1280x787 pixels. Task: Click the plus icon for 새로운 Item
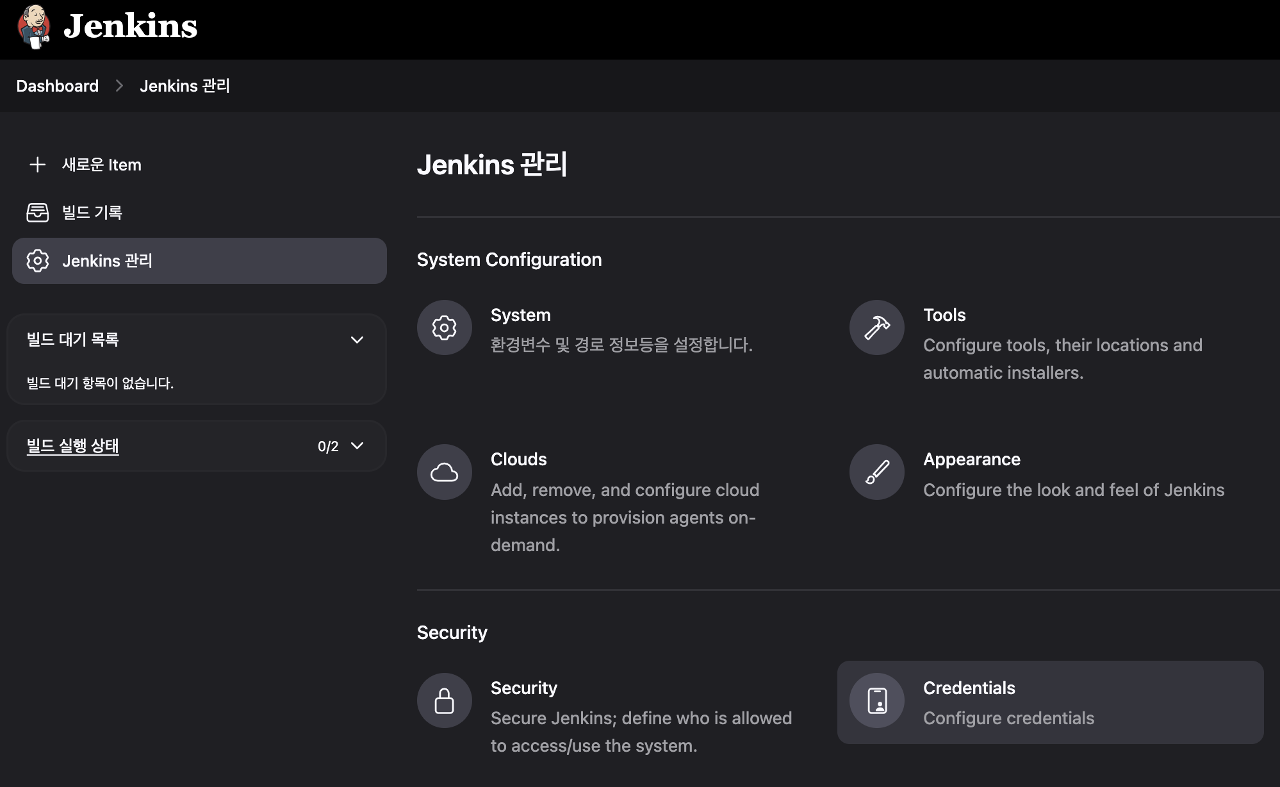click(x=37, y=165)
